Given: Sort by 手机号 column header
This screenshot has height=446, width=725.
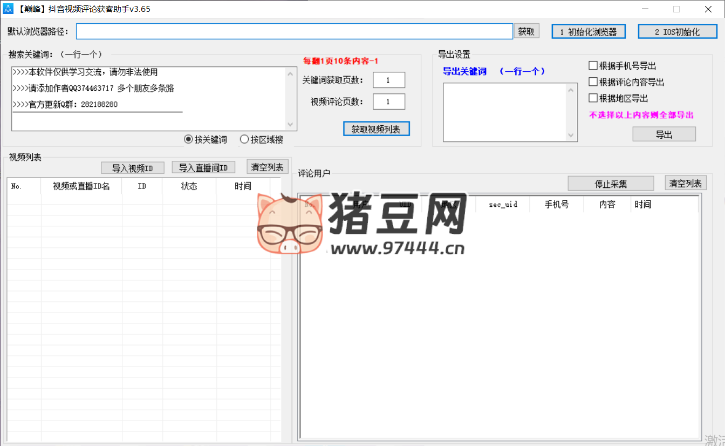Looking at the screenshot, I should (x=556, y=204).
